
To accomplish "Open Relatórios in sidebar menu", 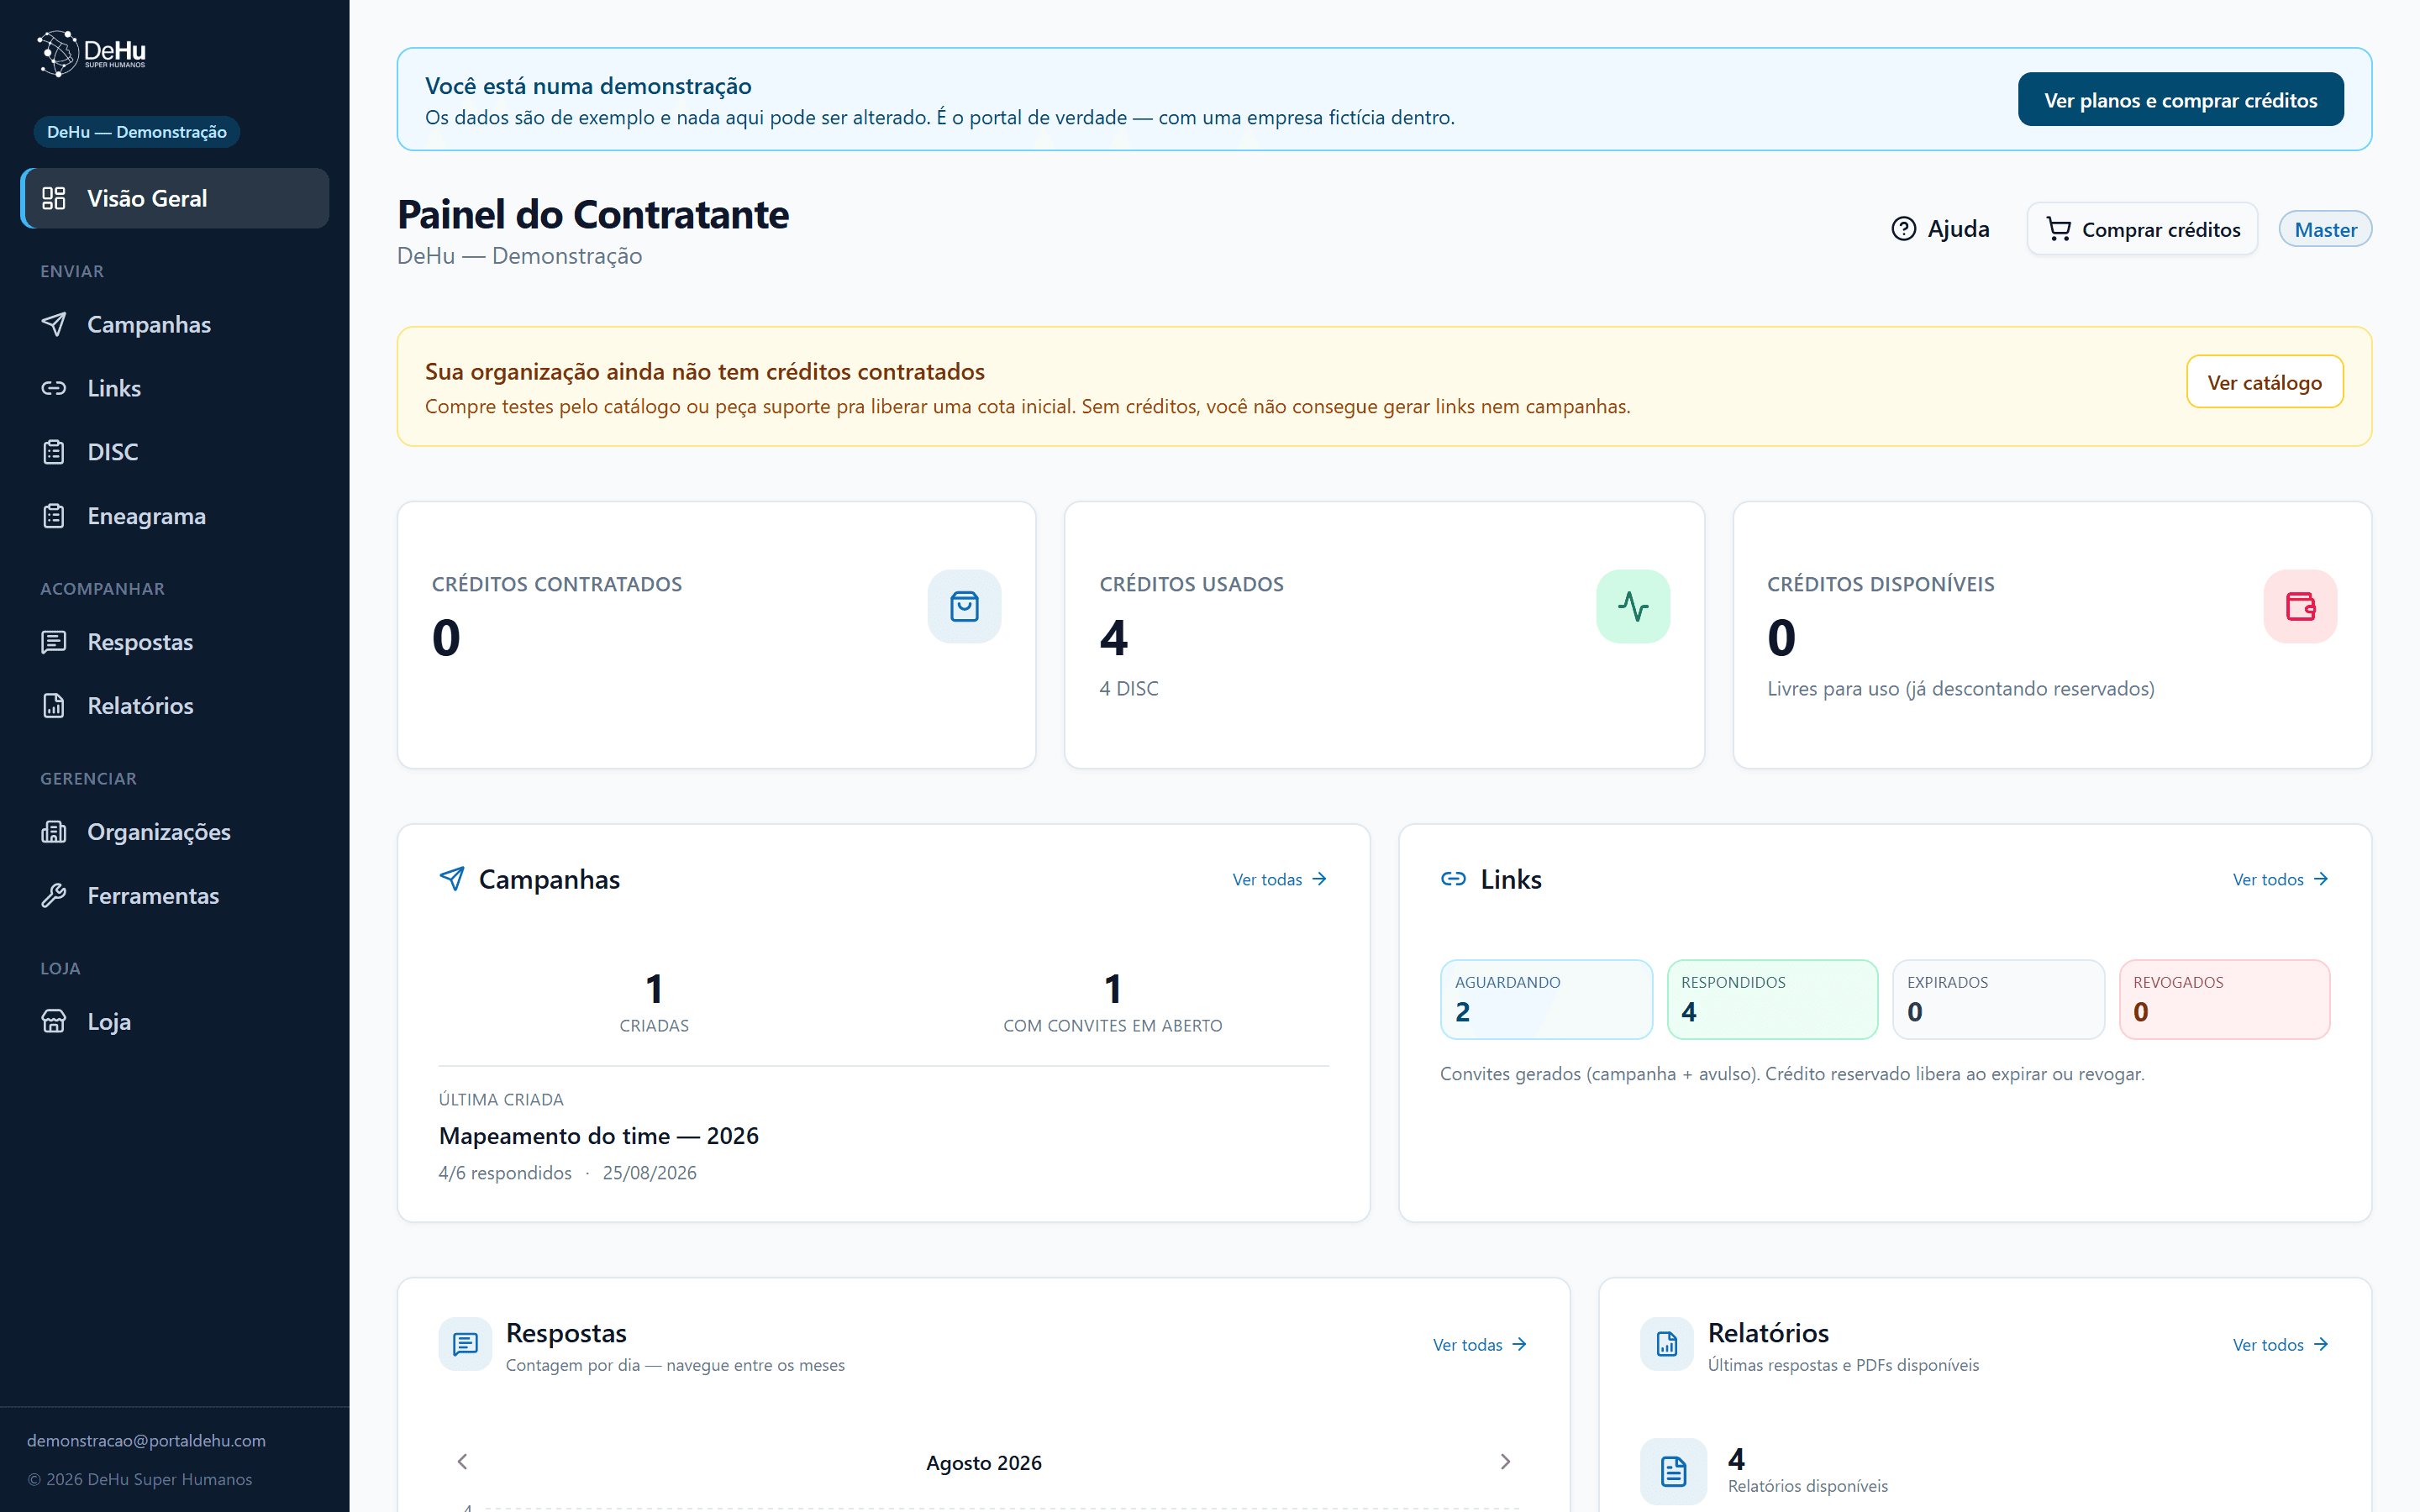I will (x=175, y=706).
